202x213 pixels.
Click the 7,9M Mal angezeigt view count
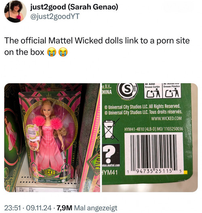coord(86,208)
